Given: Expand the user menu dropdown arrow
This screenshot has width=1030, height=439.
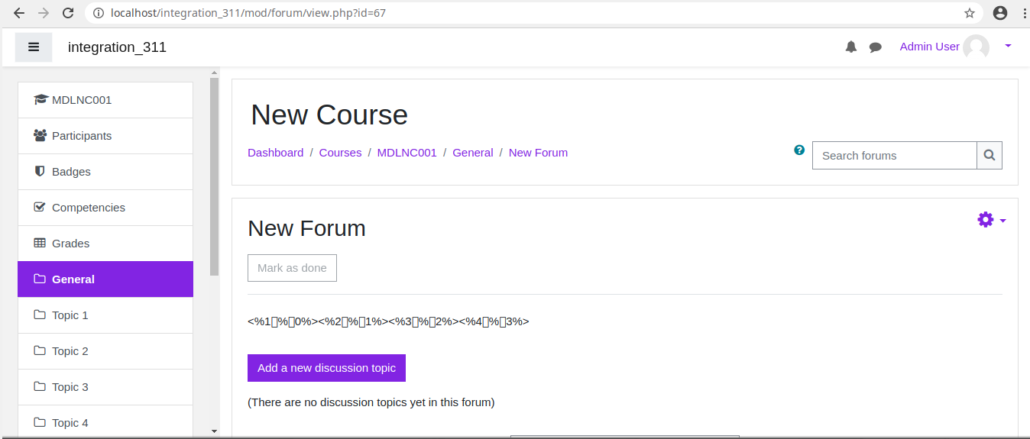Looking at the screenshot, I should point(1008,47).
